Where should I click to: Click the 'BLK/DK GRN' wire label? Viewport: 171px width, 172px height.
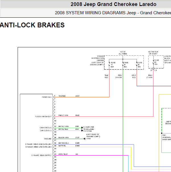click(63, 137)
